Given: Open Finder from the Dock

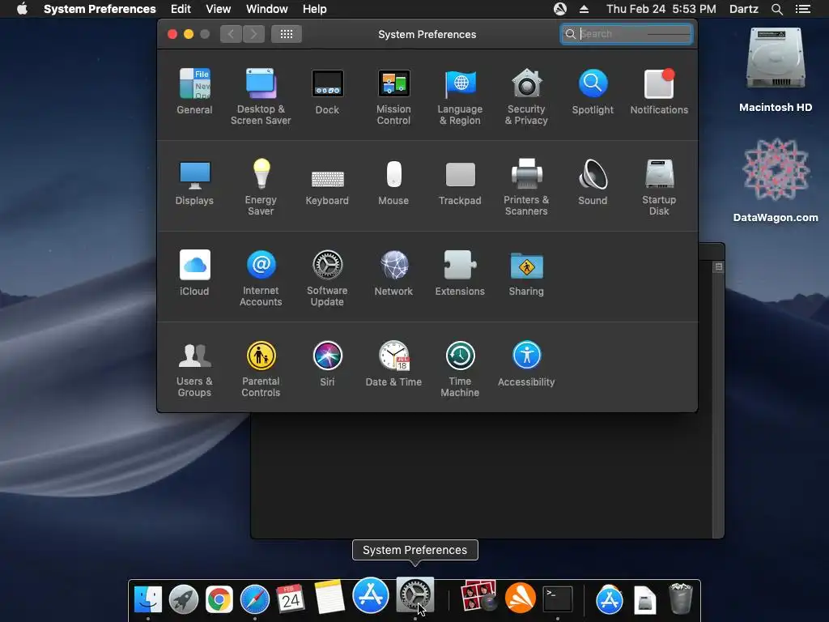Looking at the screenshot, I should pyautogui.click(x=148, y=599).
